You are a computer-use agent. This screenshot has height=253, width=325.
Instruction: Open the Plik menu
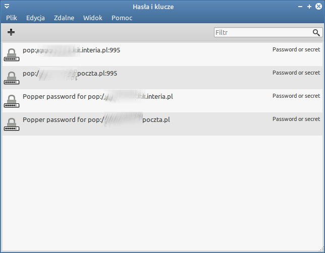12,18
